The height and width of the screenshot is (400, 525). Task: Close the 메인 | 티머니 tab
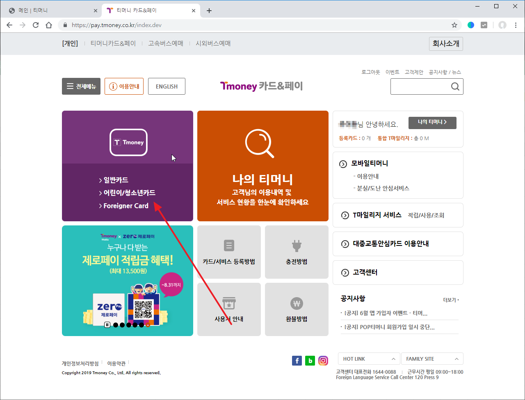pos(96,11)
